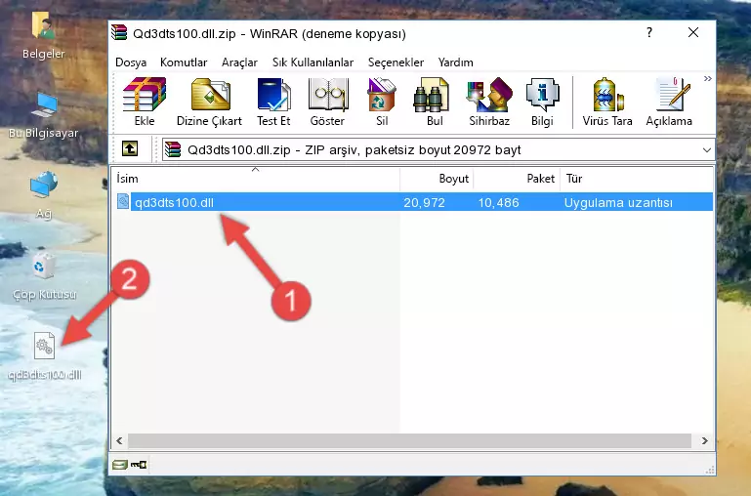Click horizontal scrollbar right arrow
751x496 pixels.
pyautogui.click(x=704, y=440)
